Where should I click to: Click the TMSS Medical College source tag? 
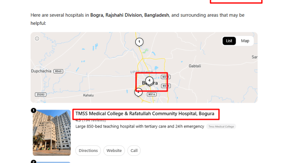(221, 127)
